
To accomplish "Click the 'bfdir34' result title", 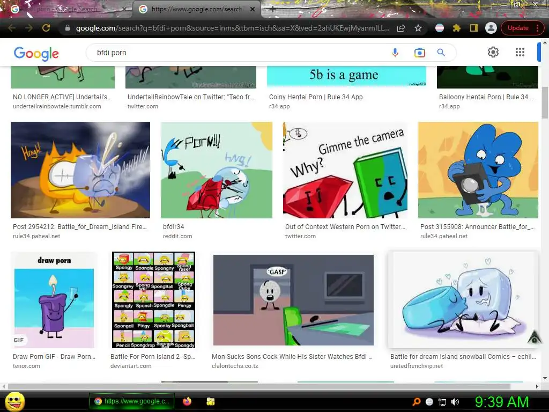I will [x=174, y=227].
